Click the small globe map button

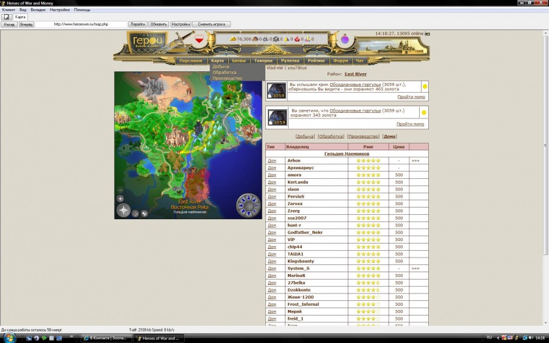144,214
